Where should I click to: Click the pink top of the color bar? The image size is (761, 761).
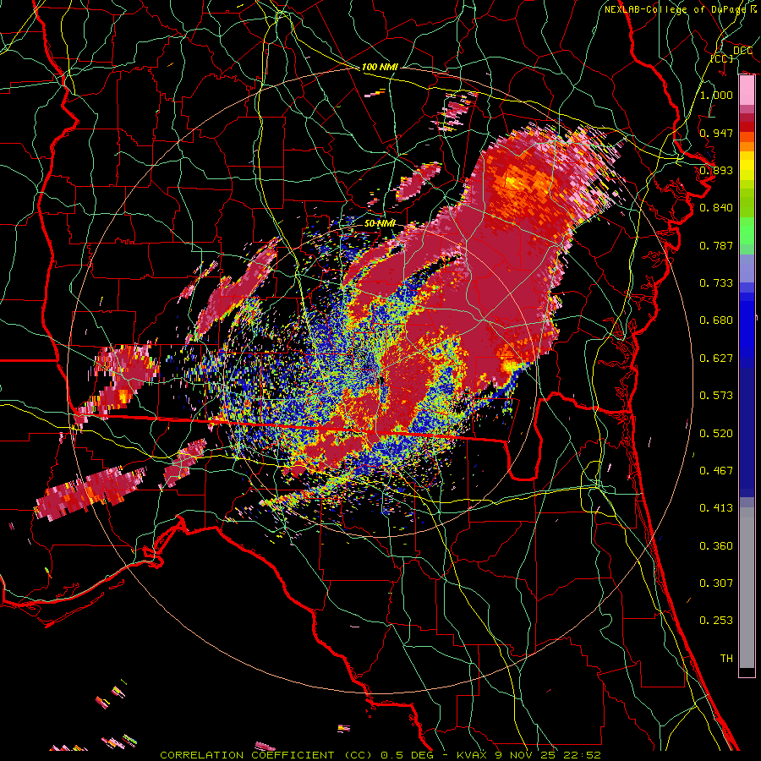coord(747,90)
